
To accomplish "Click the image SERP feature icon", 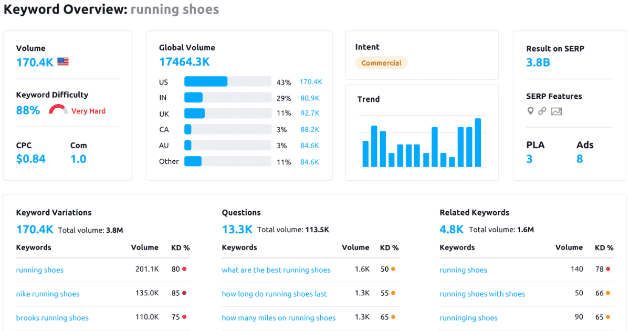I will click(x=556, y=111).
